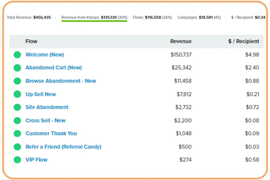Click the $2,200 revenue value
The image size is (270, 180).
coord(183,121)
